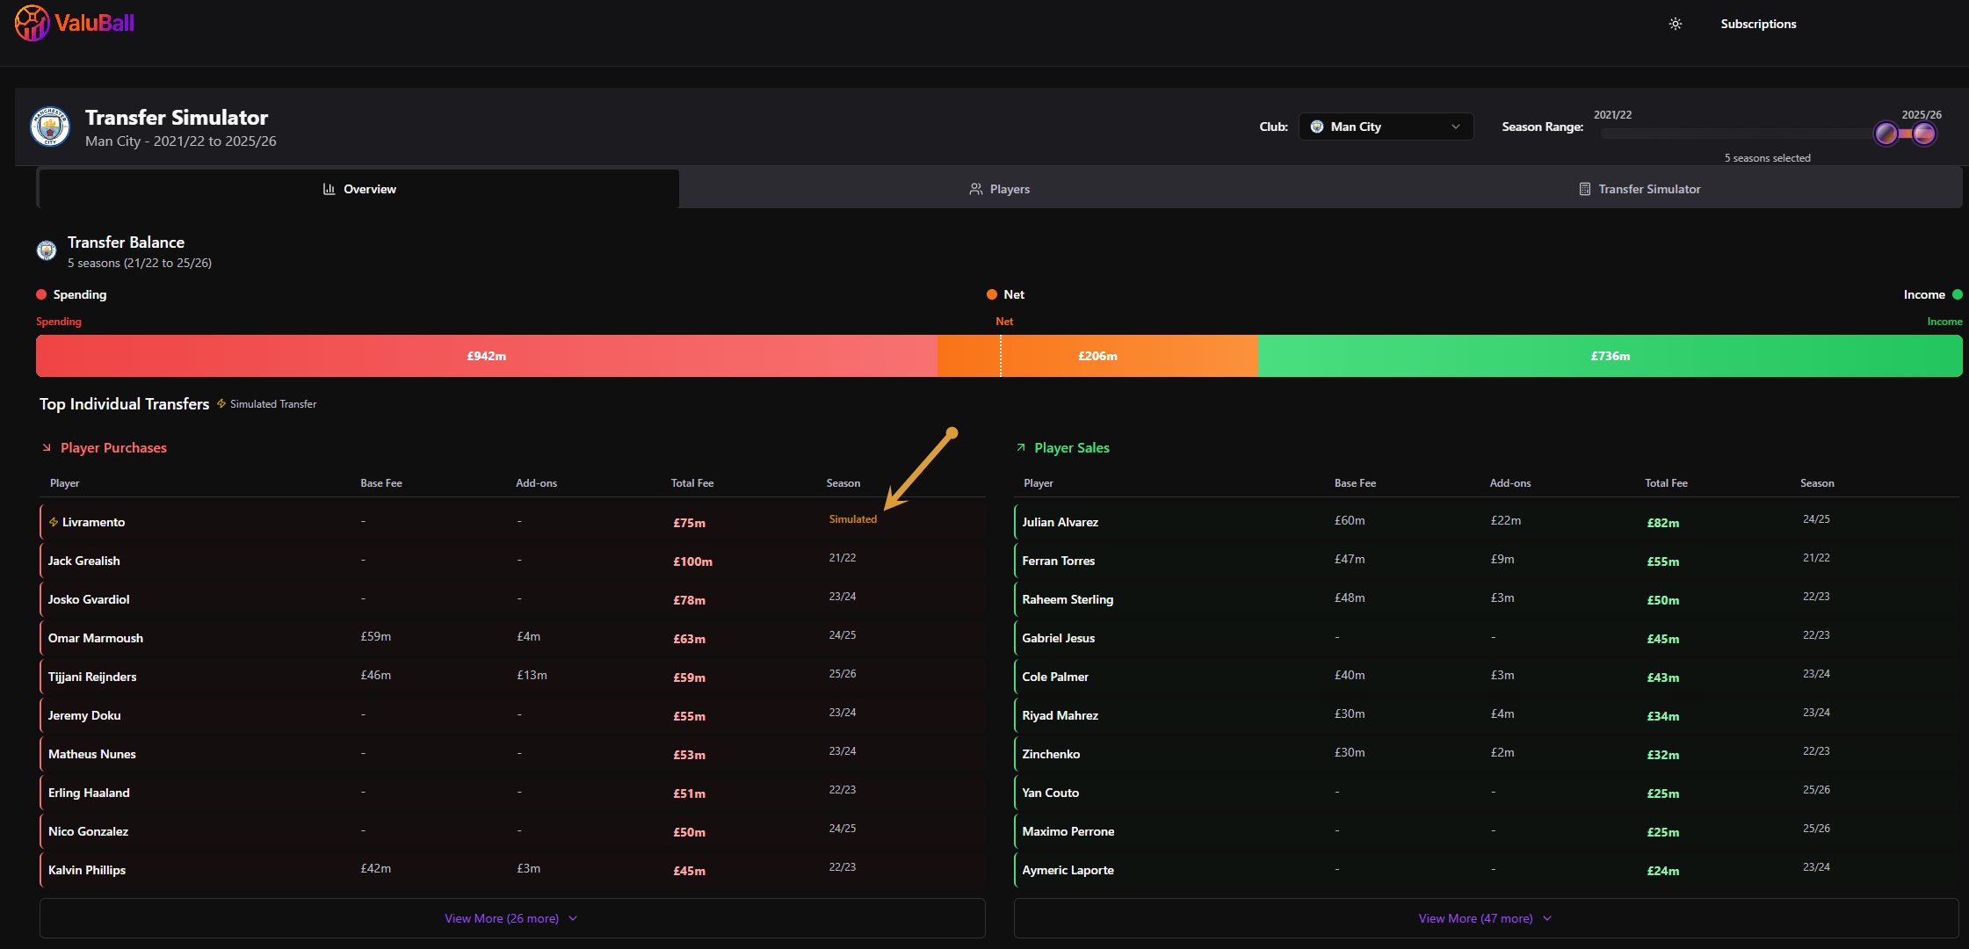Click the £736m income bar segment

pos(1610,356)
